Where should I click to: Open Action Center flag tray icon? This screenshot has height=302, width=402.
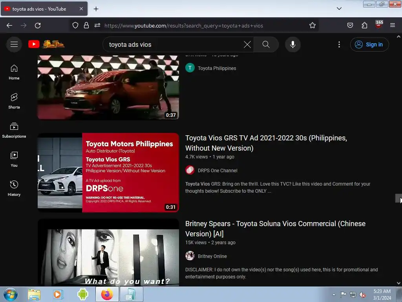click(x=343, y=295)
